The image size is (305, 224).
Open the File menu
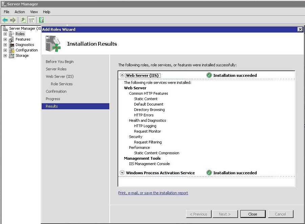[6, 12]
